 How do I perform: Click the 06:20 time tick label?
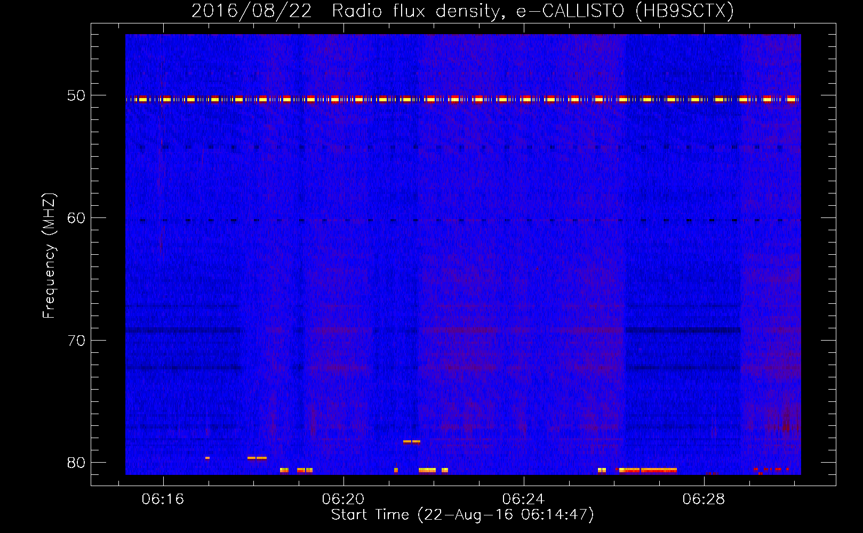pyautogui.click(x=343, y=499)
